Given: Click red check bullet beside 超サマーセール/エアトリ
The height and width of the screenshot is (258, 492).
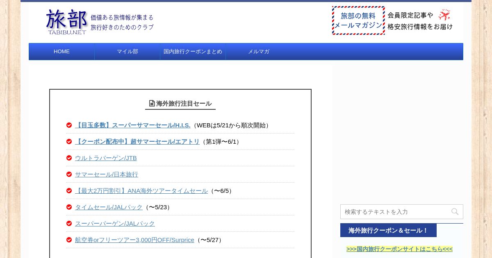Looking at the screenshot, I should 69,142.
